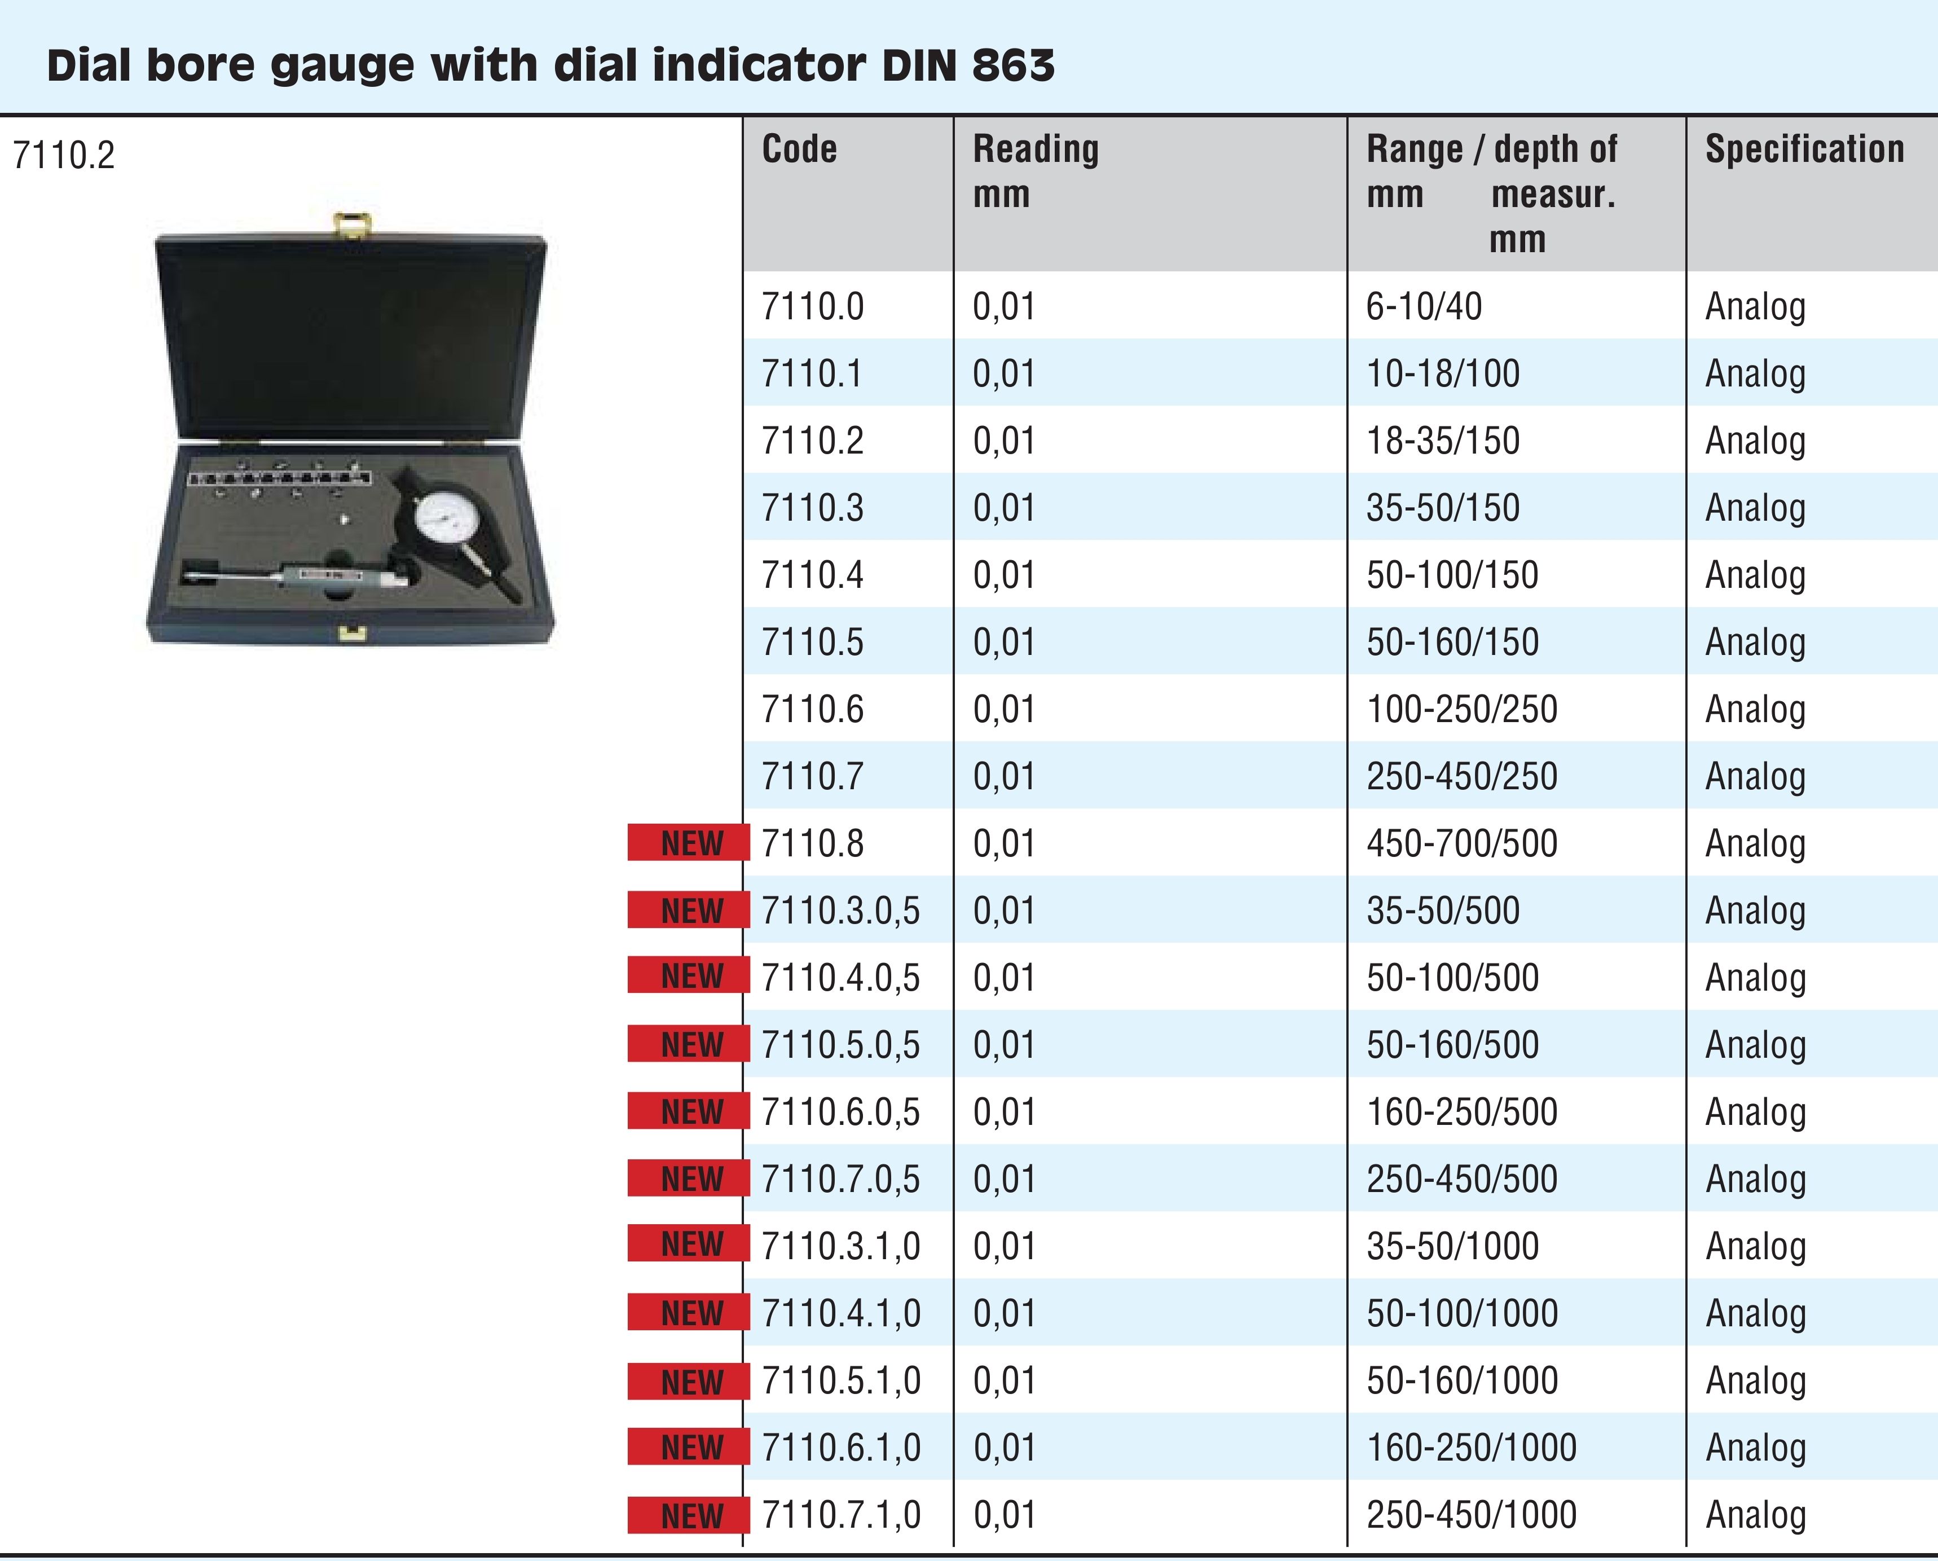Click the Range / depth of measur. header
Viewport: 1938px width, 1561px height.
tap(1492, 192)
